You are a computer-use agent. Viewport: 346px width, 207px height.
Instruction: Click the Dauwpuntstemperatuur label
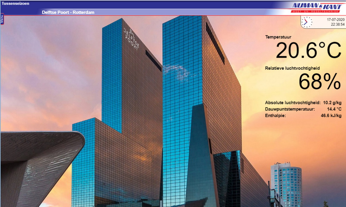(x=290, y=109)
